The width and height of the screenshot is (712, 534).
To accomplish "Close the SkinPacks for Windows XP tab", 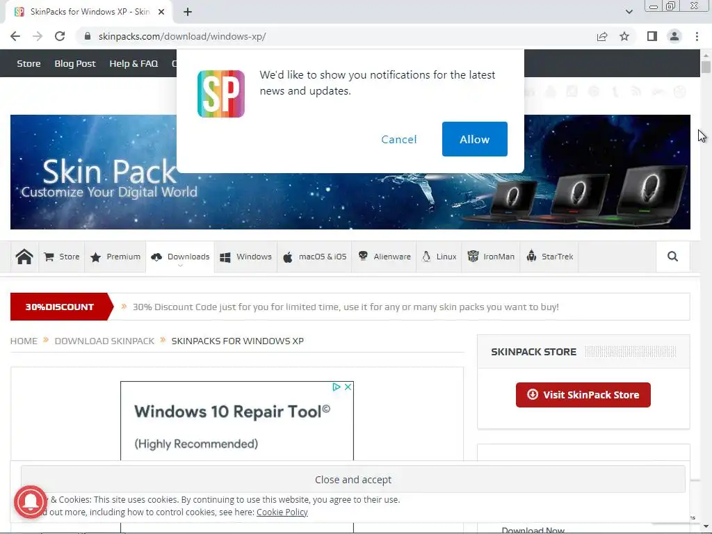I will 161,12.
